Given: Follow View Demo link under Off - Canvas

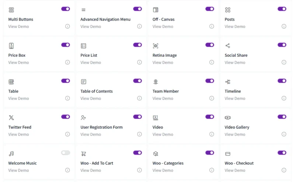Looking at the screenshot, I should (163, 27).
